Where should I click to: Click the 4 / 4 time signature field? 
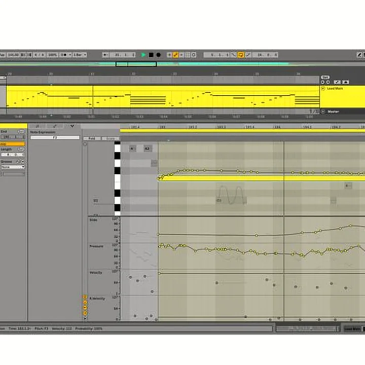[x=40, y=55]
